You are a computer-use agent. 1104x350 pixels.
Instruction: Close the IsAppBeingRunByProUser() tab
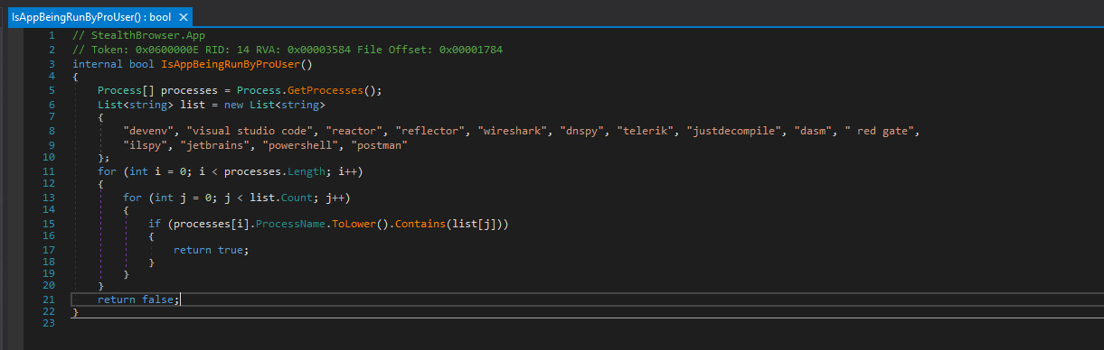click(184, 17)
